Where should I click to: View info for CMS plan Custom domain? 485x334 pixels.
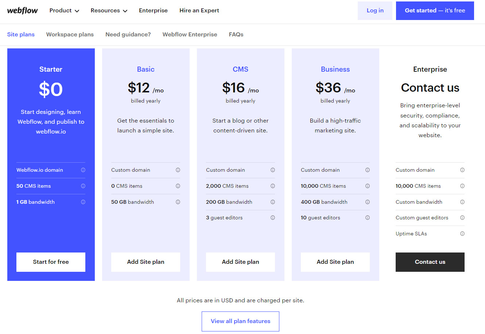pos(273,170)
